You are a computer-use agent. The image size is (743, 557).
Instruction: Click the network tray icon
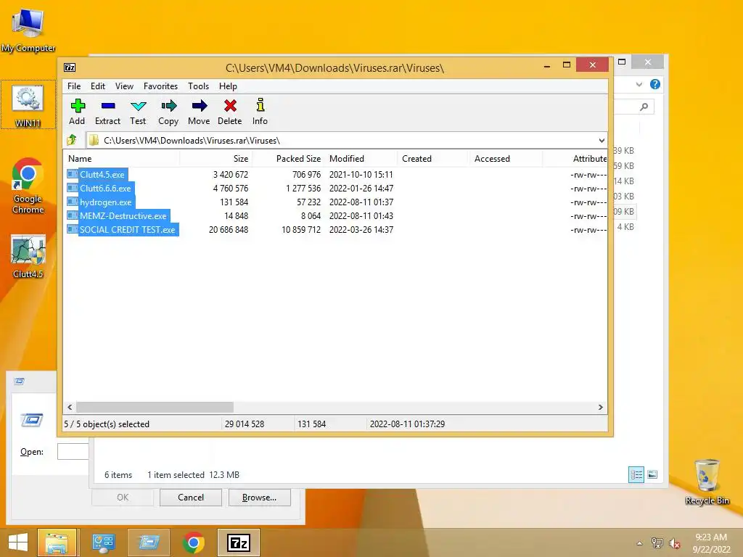pyautogui.click(x=657, y=543)
